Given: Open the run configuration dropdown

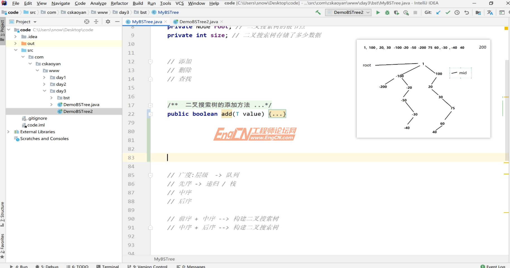Looking at the screenshot, I should coord(368,12).
